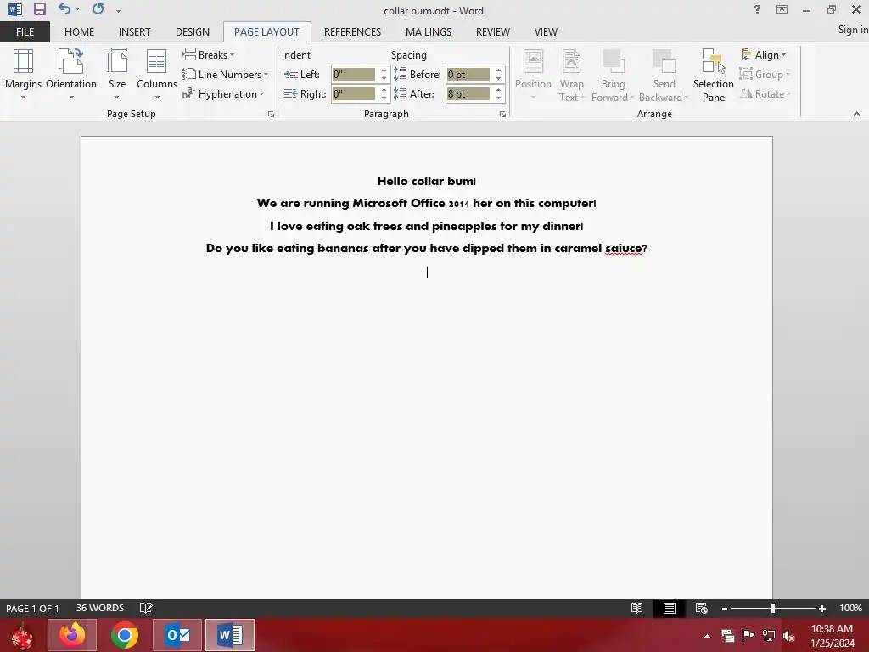Switch to the VIEW tab
Viewport: 869px width, 652px height.
coord(546,32)
